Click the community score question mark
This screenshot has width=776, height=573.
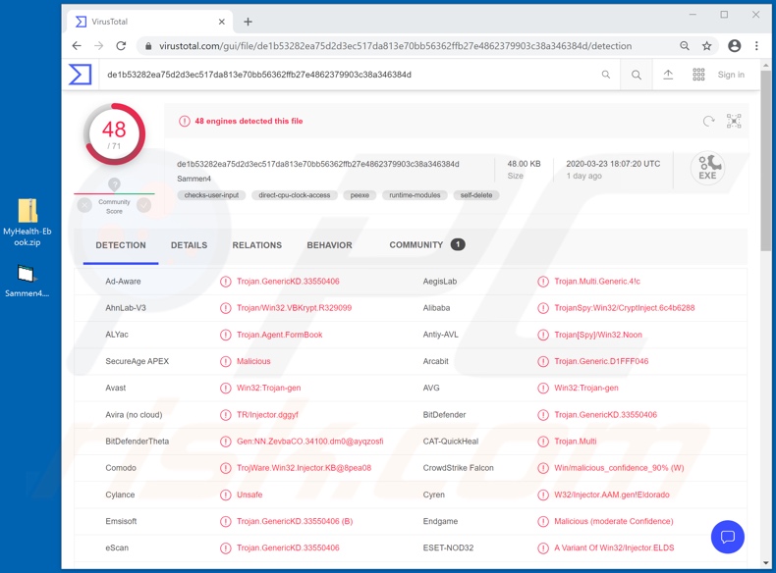pyautogui.click(x=114, y=184)
